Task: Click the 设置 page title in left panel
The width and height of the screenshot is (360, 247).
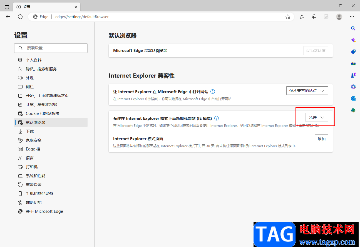Action: (x=21, y=35)
